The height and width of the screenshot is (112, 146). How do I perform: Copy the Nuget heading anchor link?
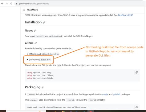[x=35, y=31]
